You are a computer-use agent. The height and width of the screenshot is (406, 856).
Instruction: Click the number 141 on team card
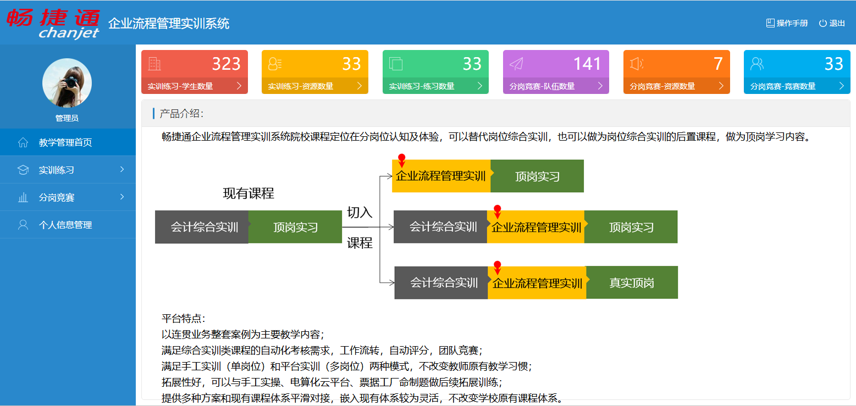click(588, 64)
